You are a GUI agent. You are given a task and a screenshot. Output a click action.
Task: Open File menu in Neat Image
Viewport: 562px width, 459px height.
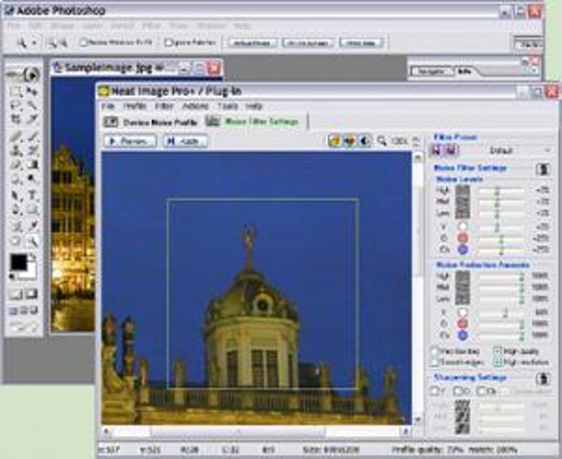click(x=108, y=106)
